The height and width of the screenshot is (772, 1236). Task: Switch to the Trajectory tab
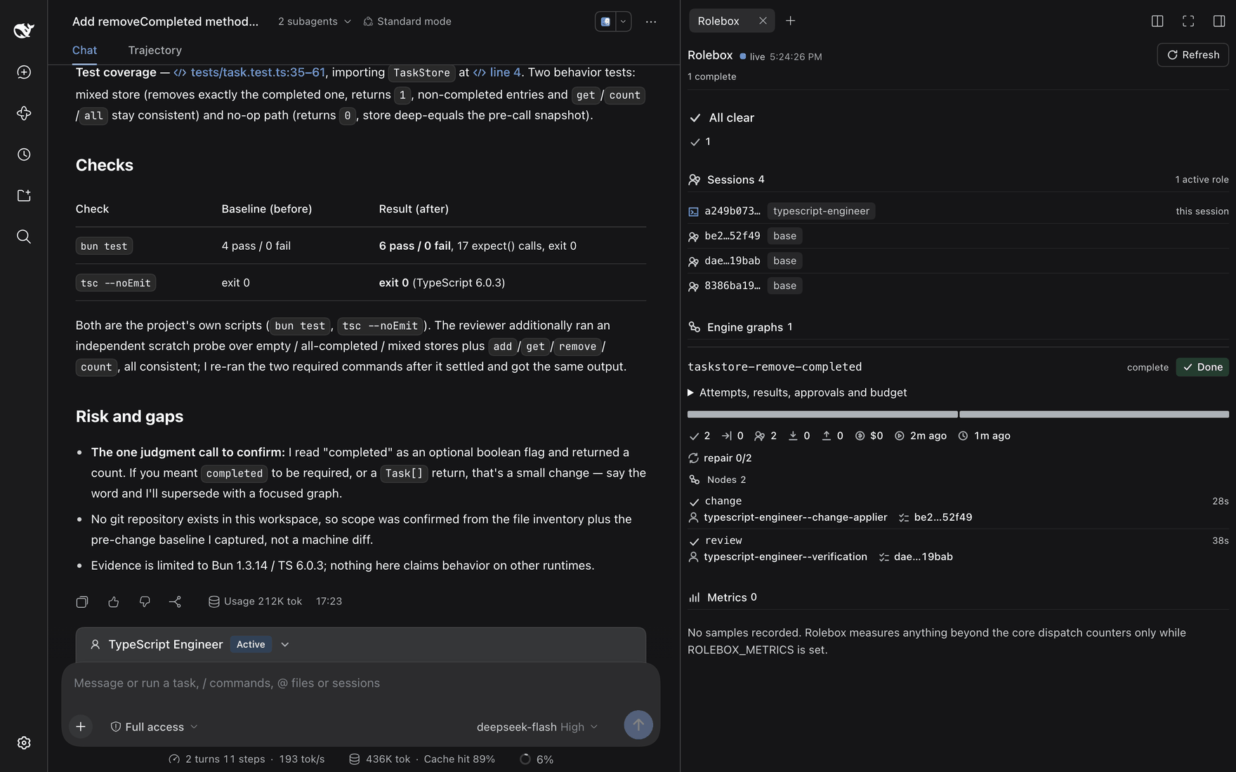point(155,51)
